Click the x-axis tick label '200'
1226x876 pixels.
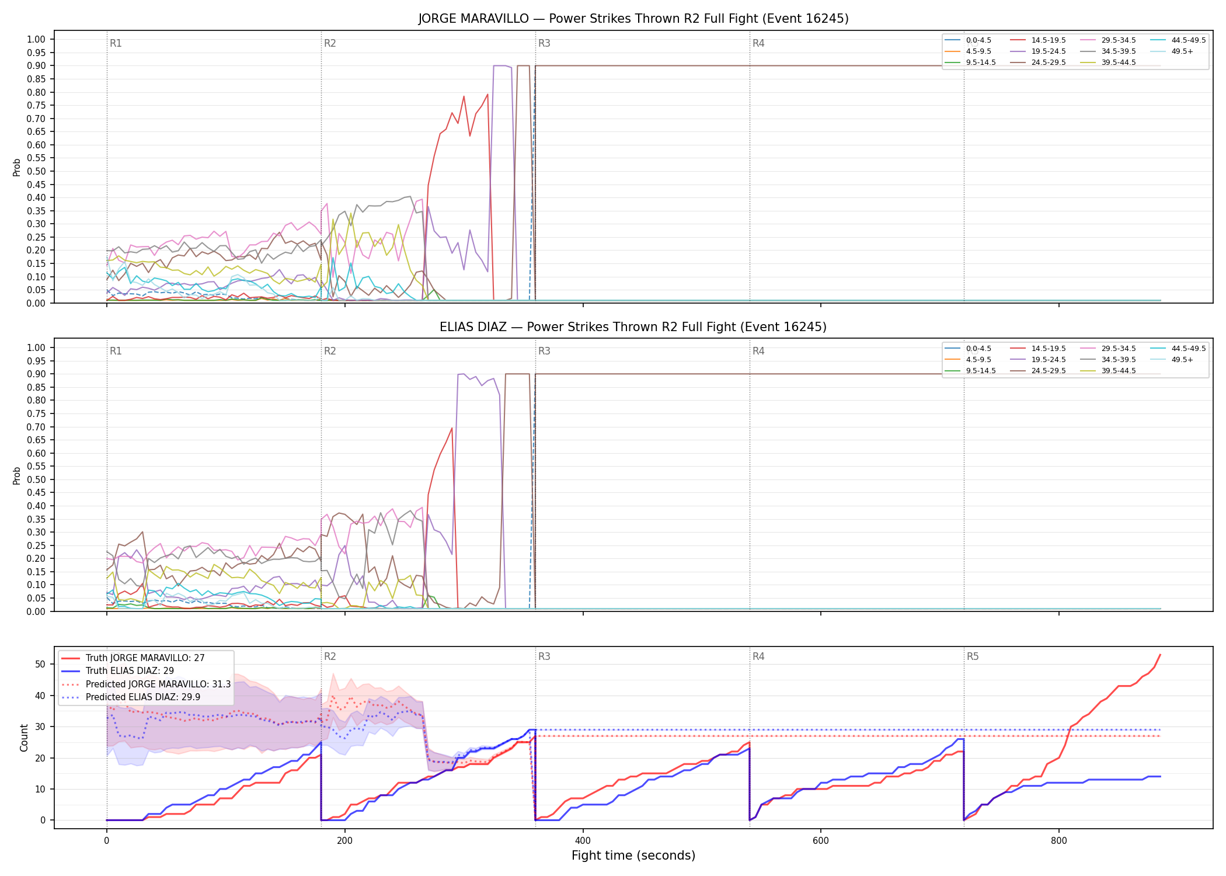click(x=344, y=841)
